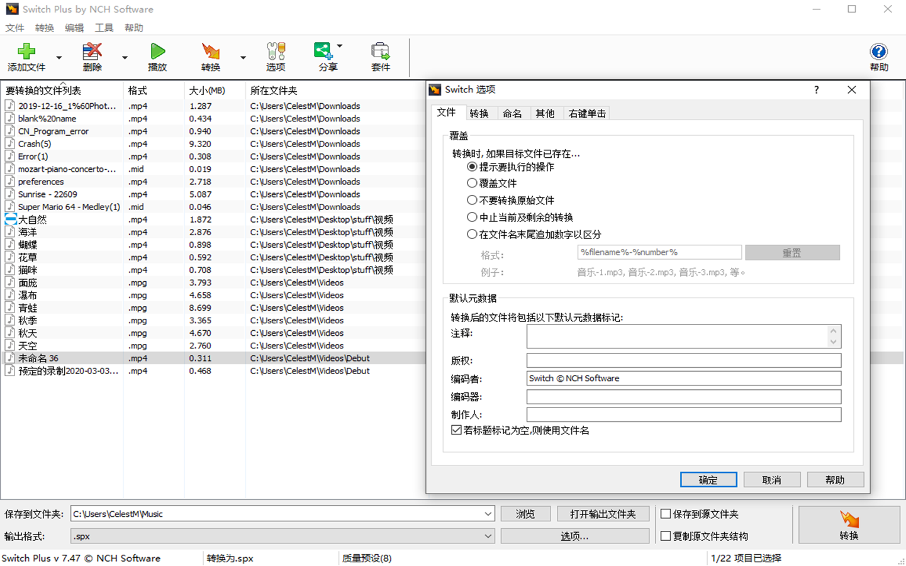Open the 帮助 menu in menu bar
Viewport: 906px width, 566px height.
pyautogui.click(x=133, y=28)
